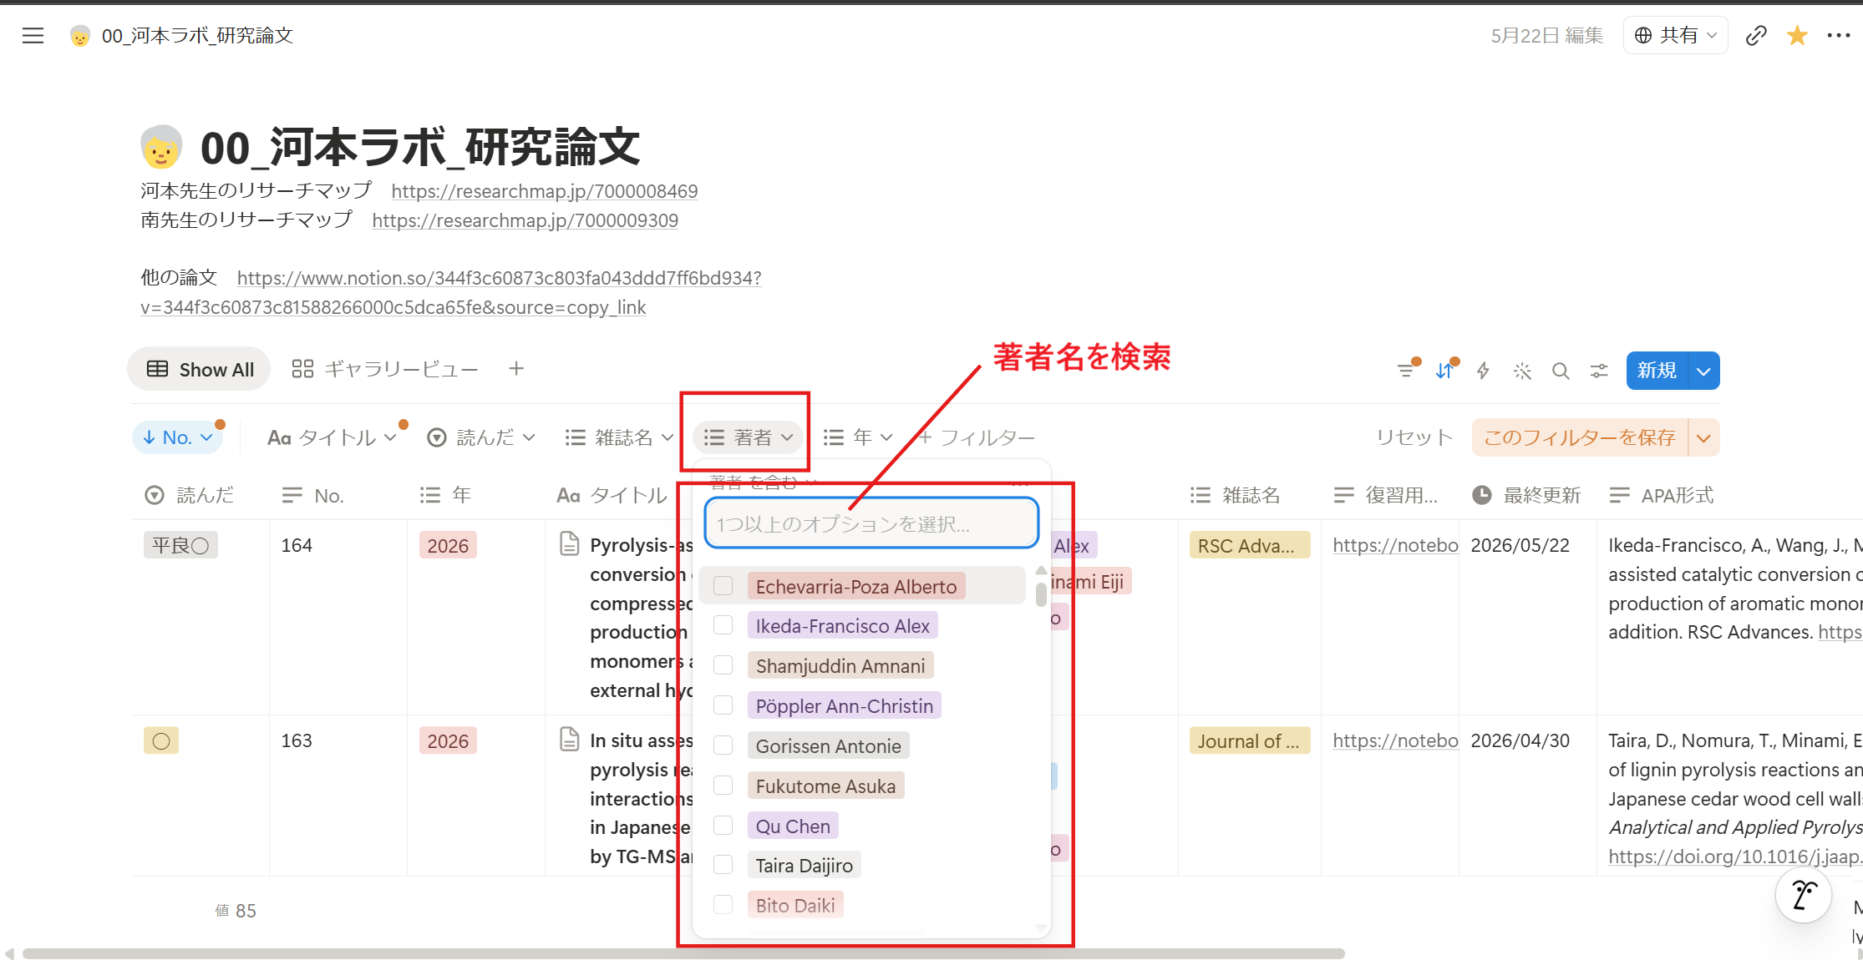Image resolution: width=1863 pixels, height=960 pixels.
Task: Open the sort arrows icon
Action: coord(1444,370)
